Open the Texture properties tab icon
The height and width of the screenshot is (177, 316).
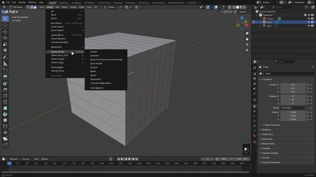(255, 142)
